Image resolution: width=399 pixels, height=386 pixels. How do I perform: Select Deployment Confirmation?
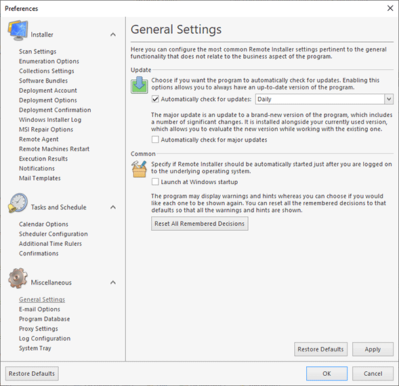click(x=55, y=110)
